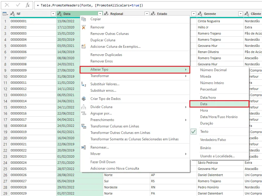Expand the Mover submenu arrow
The image size is (262, 196).
click(x=186, y=154)
